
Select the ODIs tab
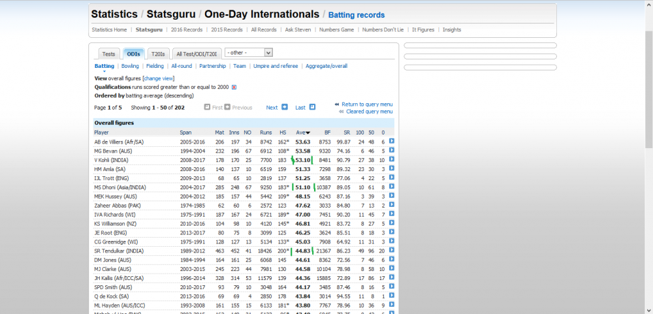[134, 54]
